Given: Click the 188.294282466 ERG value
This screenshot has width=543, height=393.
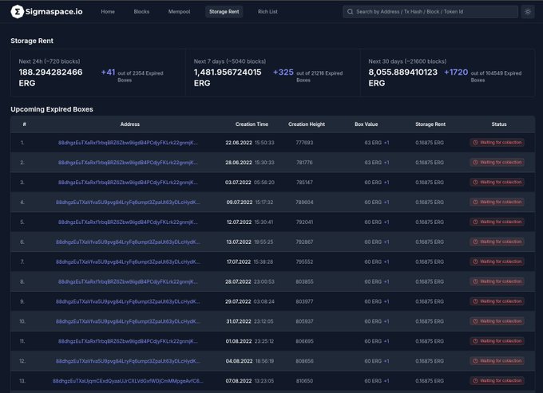Looking at the screenshot, I should point(50,78).
